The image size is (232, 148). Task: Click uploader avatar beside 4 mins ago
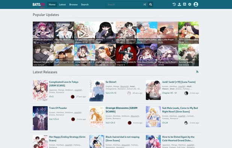(x=130, y=123)
